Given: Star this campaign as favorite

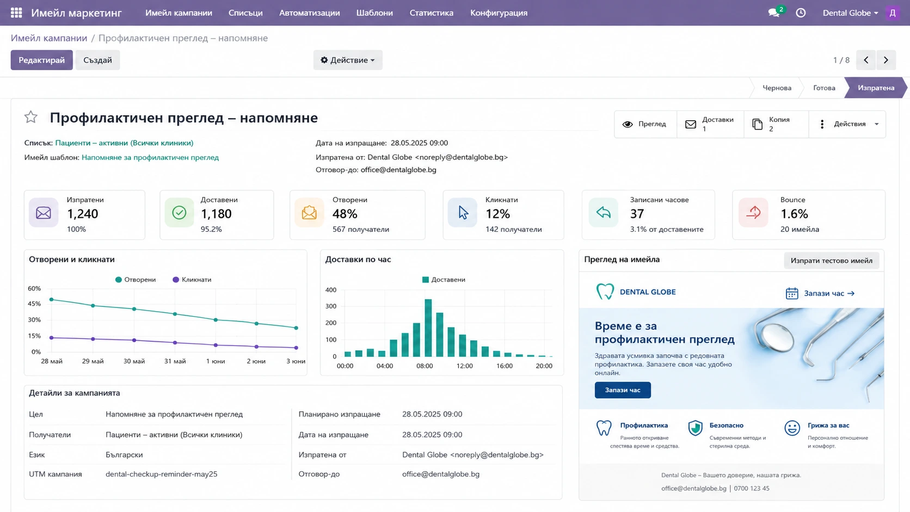Looking at the screenshot, I should [31, 117].
